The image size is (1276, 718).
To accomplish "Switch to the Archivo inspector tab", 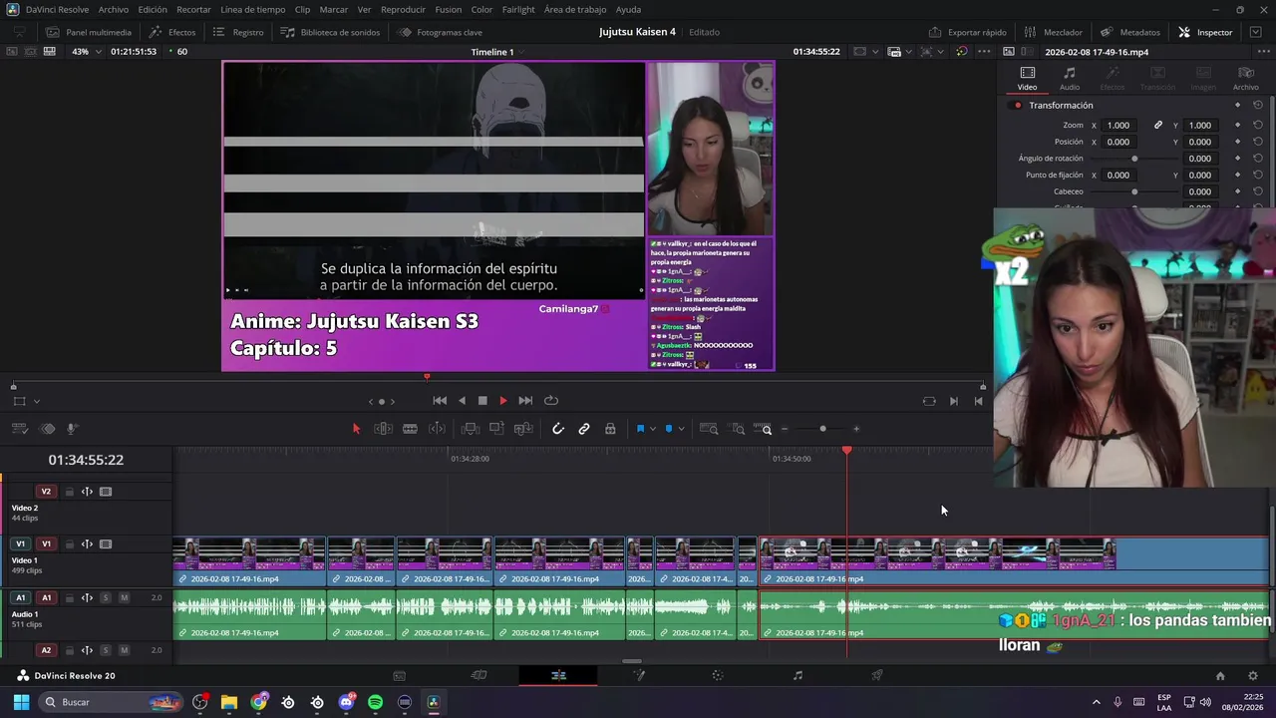I will coord(1245,78).
